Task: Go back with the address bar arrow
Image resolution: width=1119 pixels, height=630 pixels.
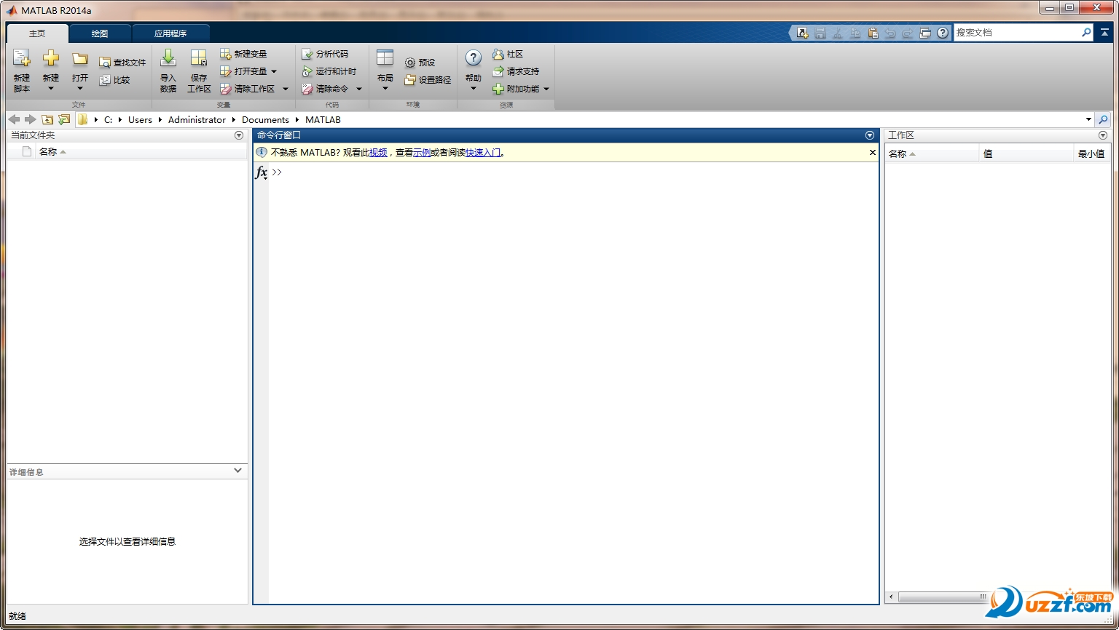Action: (x=14, y=119)
